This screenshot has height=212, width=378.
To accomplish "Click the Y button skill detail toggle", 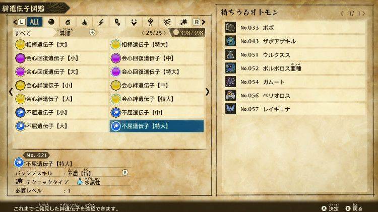I will [x=125, y=173].
